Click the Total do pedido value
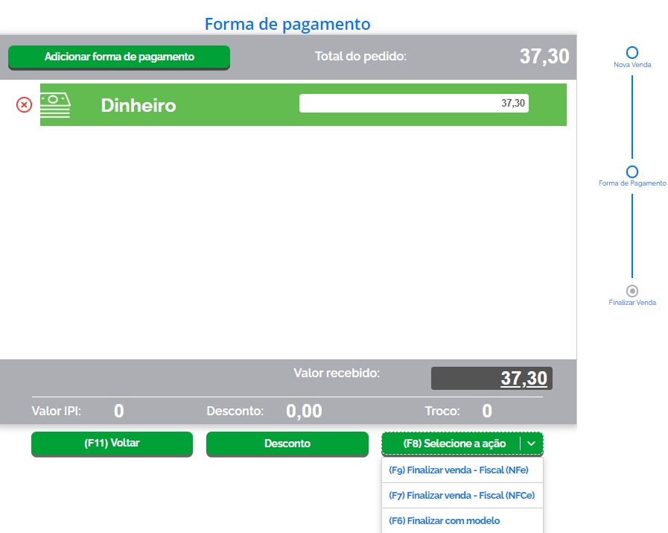The image size is (668, 533). [544, 57]
